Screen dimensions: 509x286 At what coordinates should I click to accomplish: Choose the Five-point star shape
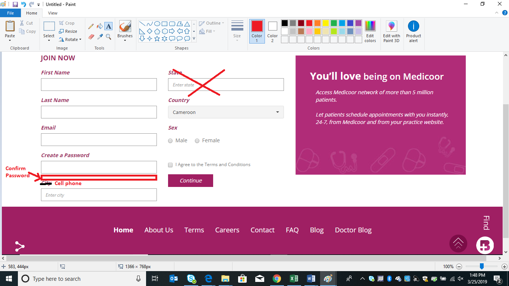click(x=157, y=38)
